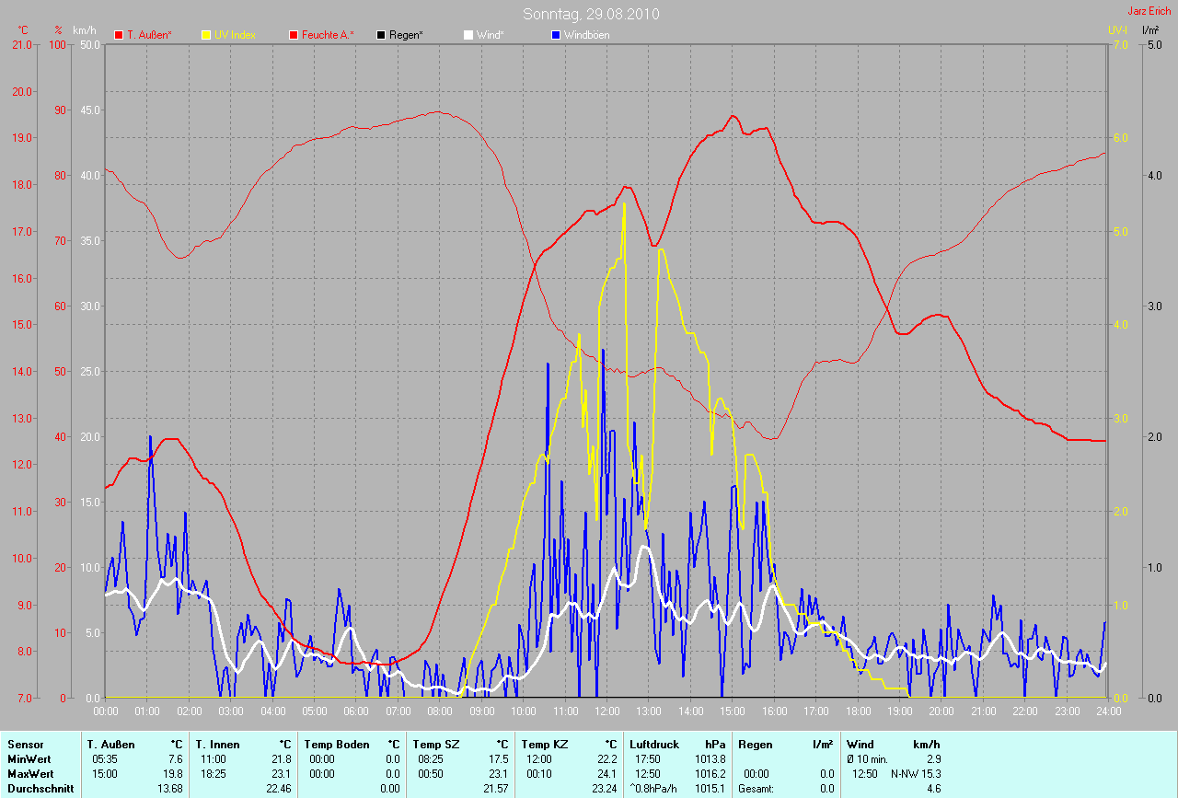Screen dimensions: 1178x798
Task: Click the yellow UV Index legend square
Action: coord(206,35)
